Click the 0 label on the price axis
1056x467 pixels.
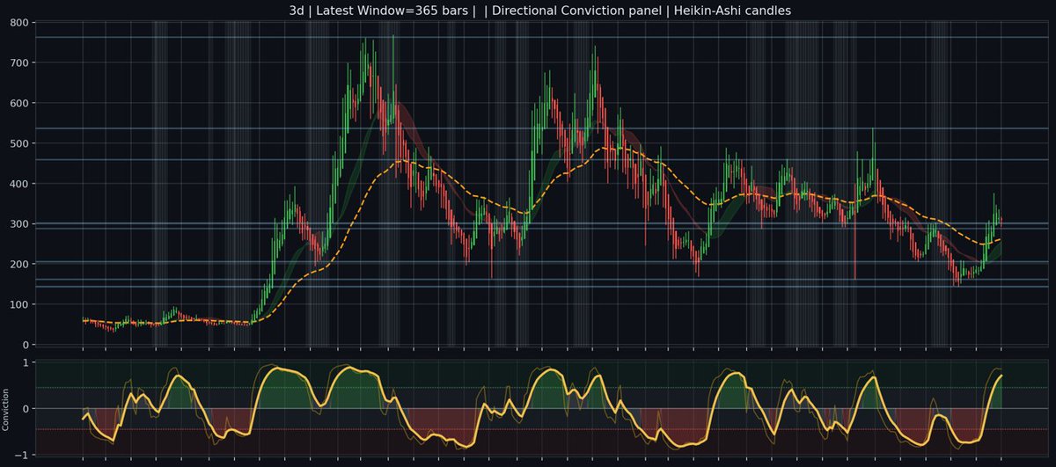tap(25, 345)
